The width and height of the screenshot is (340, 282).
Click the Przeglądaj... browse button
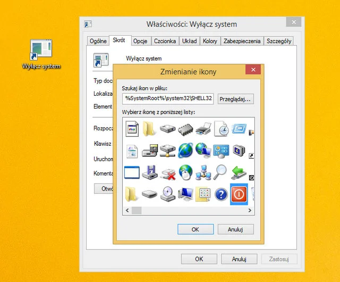235,99
